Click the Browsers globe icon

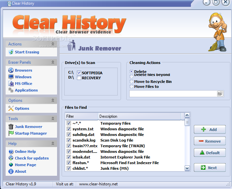tap(11, 70)
